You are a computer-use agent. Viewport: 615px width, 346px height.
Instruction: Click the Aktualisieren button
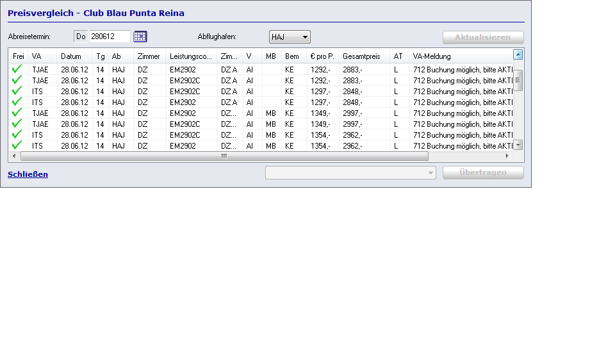tap(483, 37)
